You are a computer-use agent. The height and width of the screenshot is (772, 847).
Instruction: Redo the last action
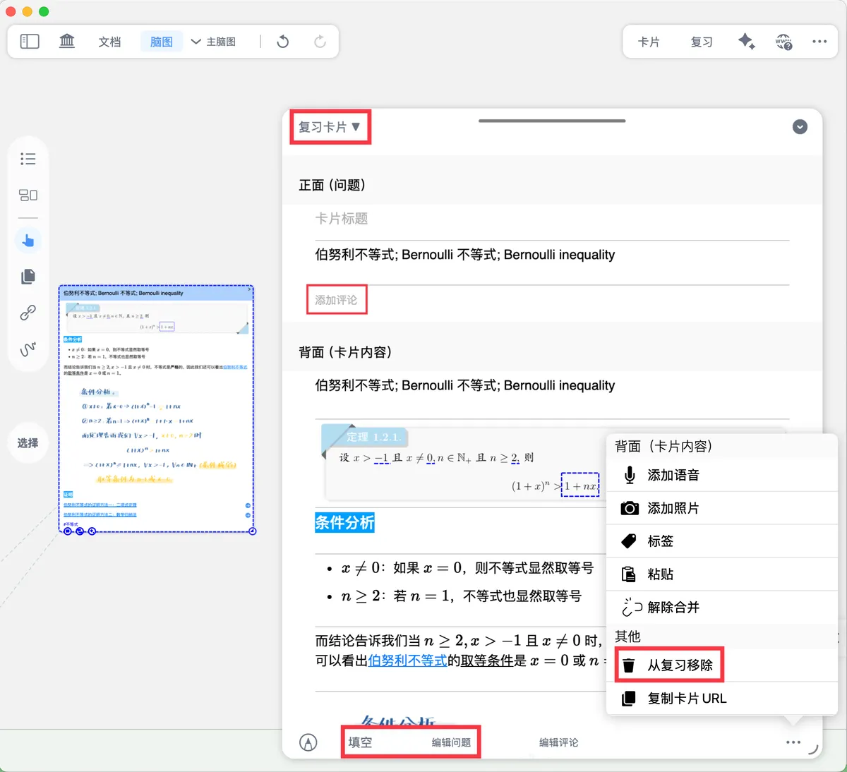tap(320, 42)
